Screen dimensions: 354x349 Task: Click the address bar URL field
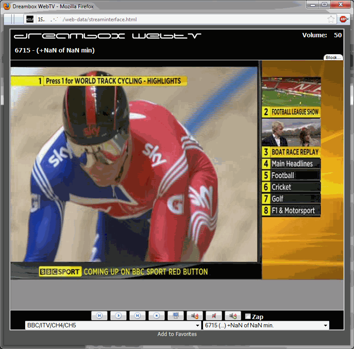tap(180, 20)
